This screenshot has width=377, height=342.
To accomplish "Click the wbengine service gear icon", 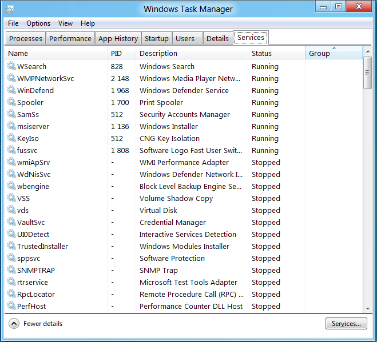I will coord(11,186).
